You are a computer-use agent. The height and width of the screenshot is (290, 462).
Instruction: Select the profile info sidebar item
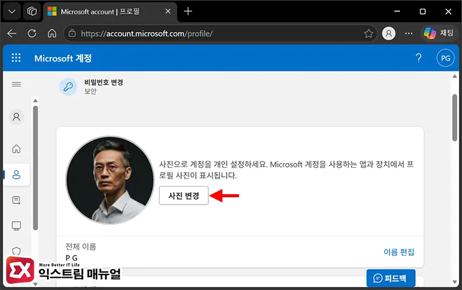point(16,175)
